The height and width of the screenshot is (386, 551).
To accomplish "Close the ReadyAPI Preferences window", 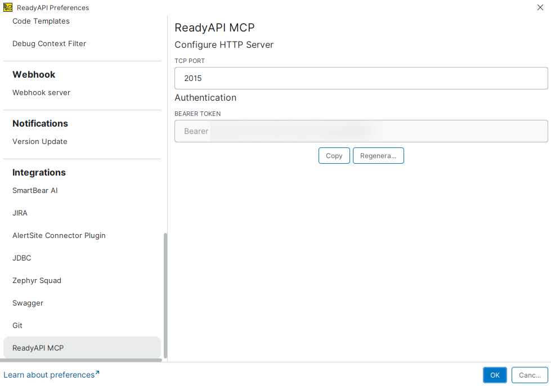I will pos(540,7).
